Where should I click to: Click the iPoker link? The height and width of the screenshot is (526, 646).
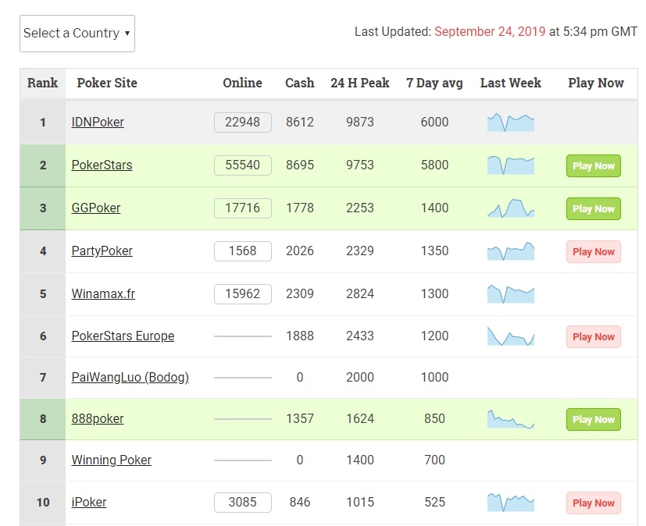click(x=88, y=503)
